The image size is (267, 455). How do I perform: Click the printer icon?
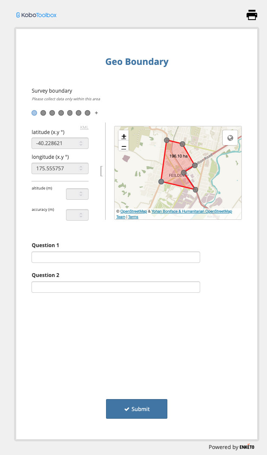(x=252, y=15)
